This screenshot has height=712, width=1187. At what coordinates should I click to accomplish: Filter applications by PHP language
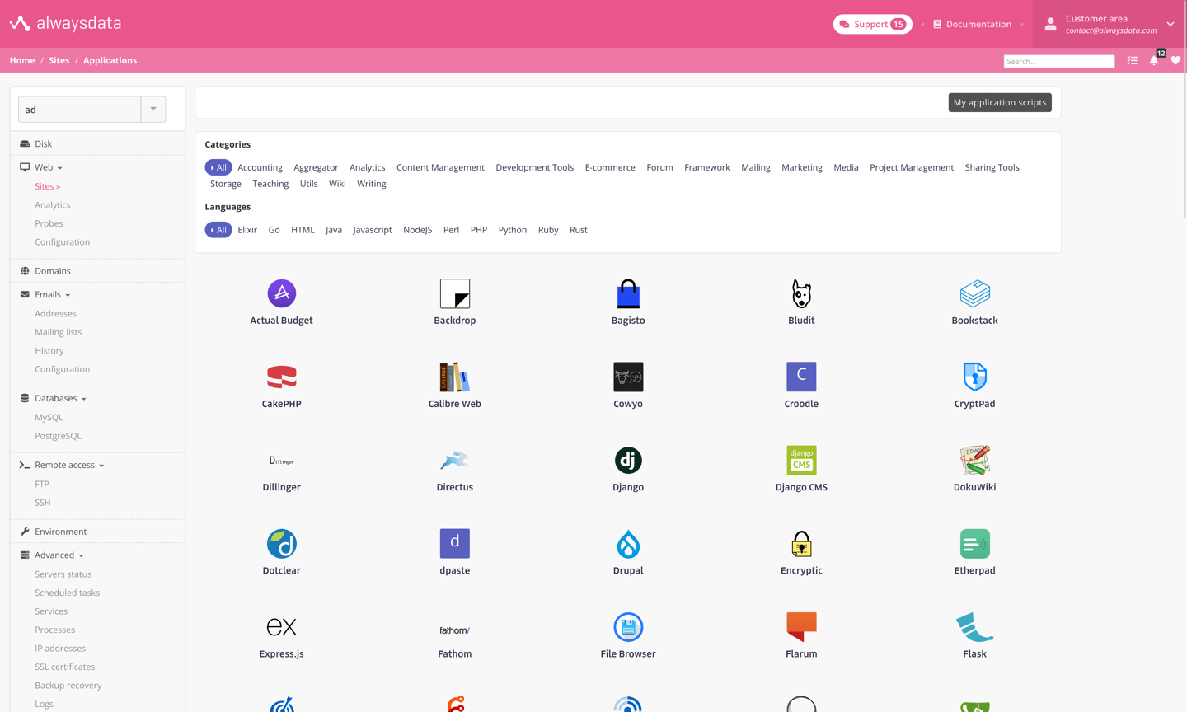479,230
